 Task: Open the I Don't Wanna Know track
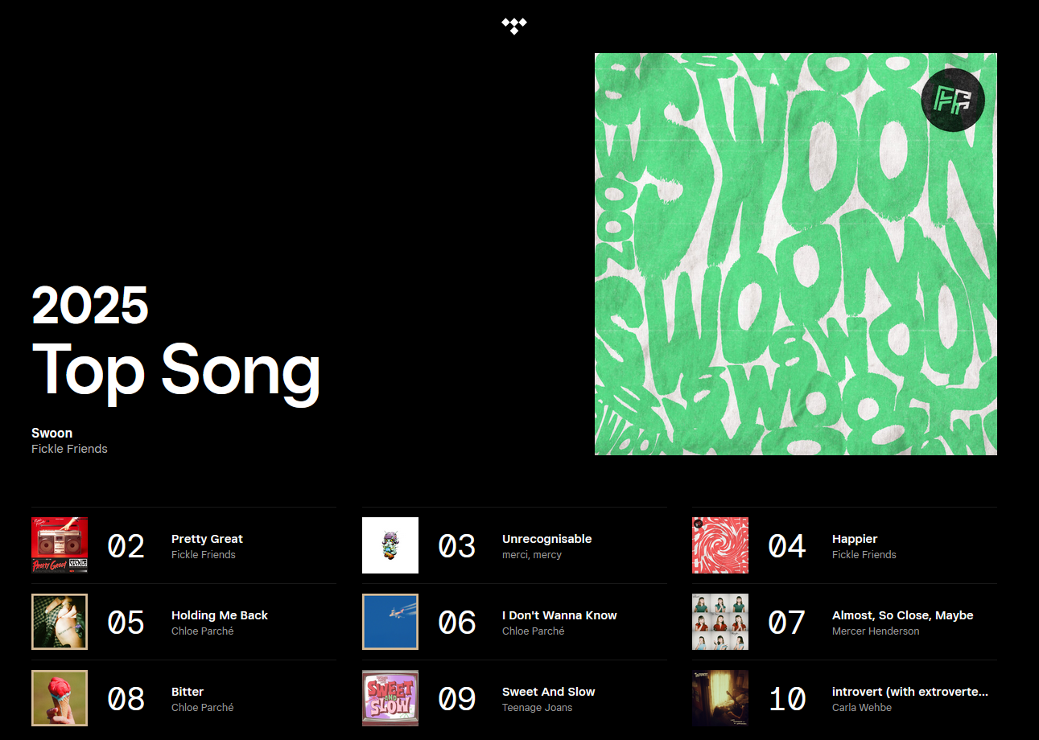[559, 615]
